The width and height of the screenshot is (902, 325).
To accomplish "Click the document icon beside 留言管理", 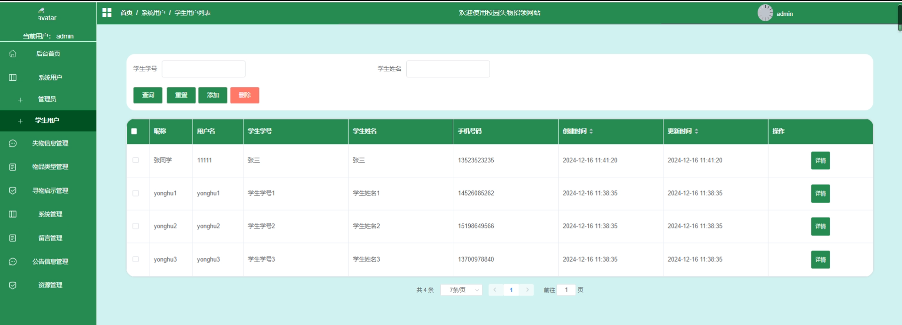I will click(x=13, y=238).
